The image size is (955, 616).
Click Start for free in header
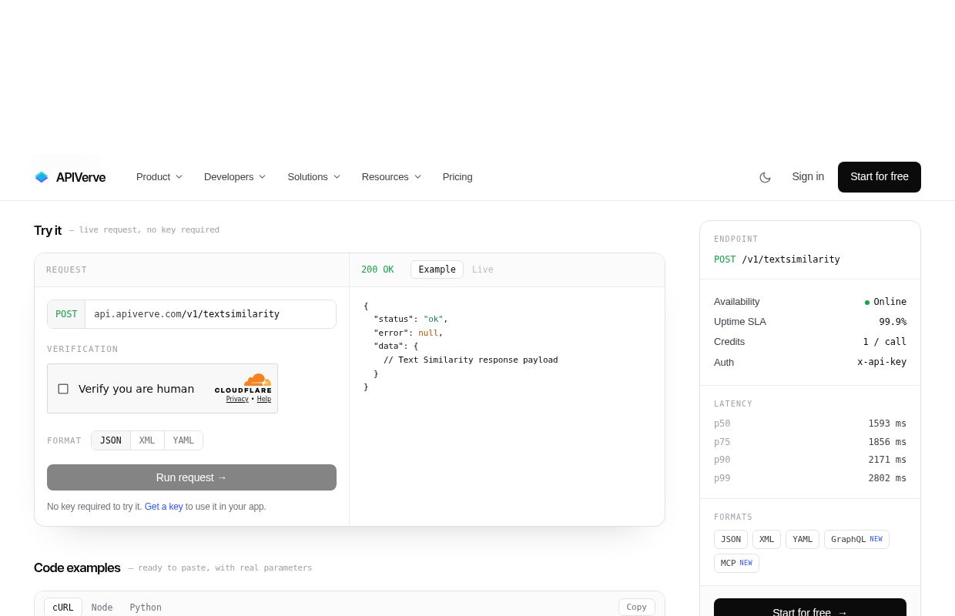point(880,177)
